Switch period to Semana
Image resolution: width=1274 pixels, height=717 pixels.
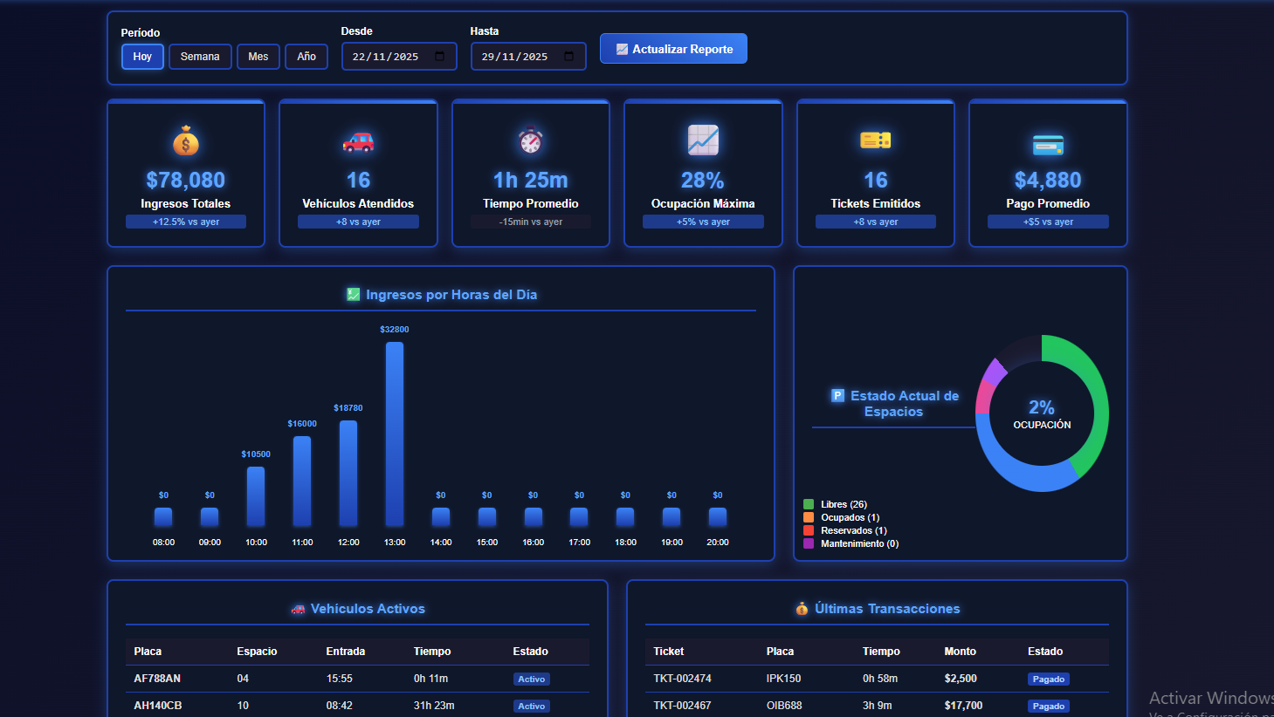click(200, 57)
